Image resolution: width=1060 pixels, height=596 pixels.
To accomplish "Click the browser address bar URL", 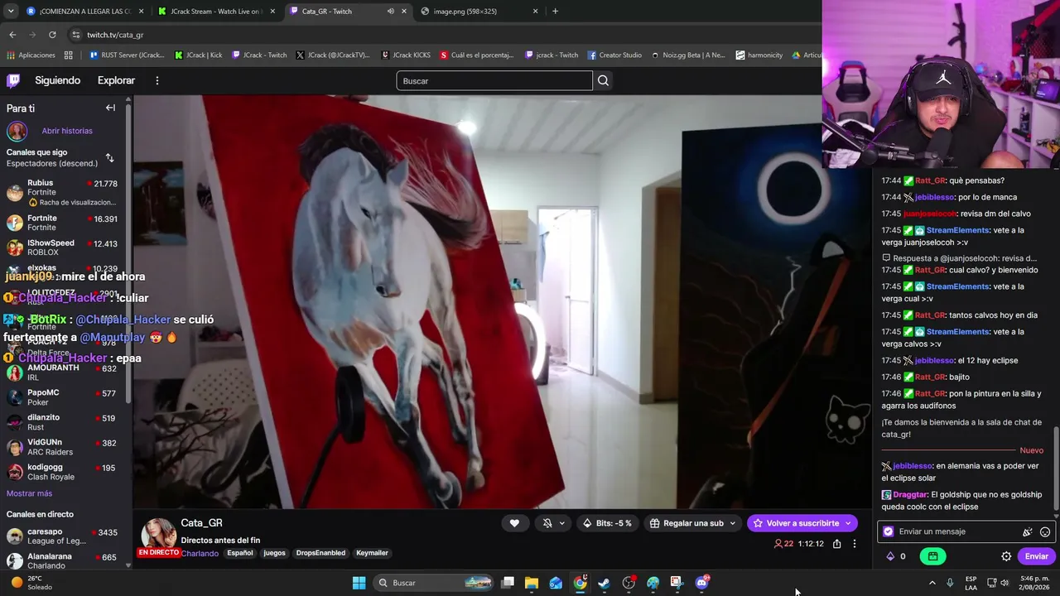I will (x=115, y=35).
